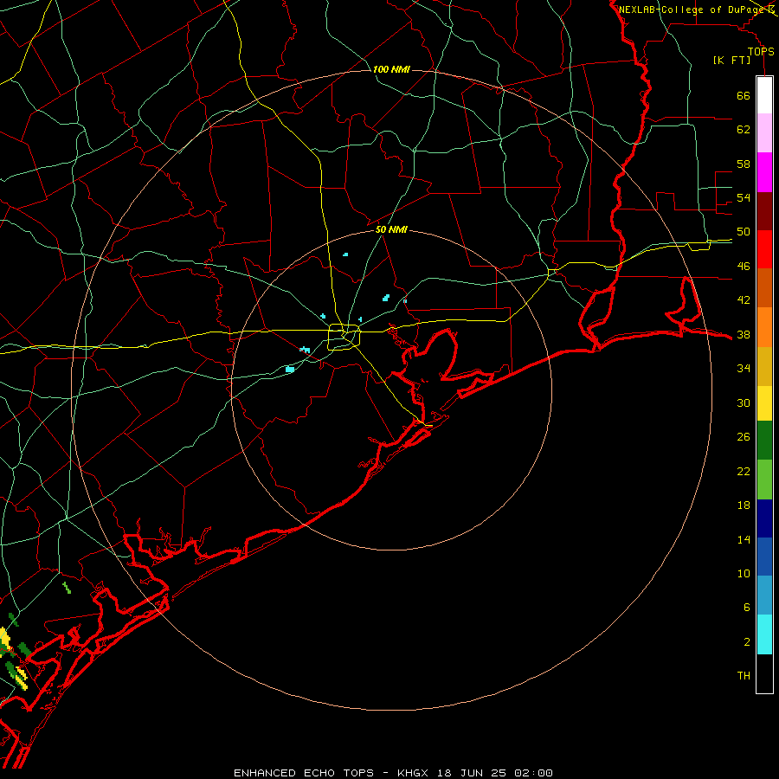Click the magenta 58 K FT legend swatch
Viewport: 779px width, 779px height.
[x=764, y=172]
